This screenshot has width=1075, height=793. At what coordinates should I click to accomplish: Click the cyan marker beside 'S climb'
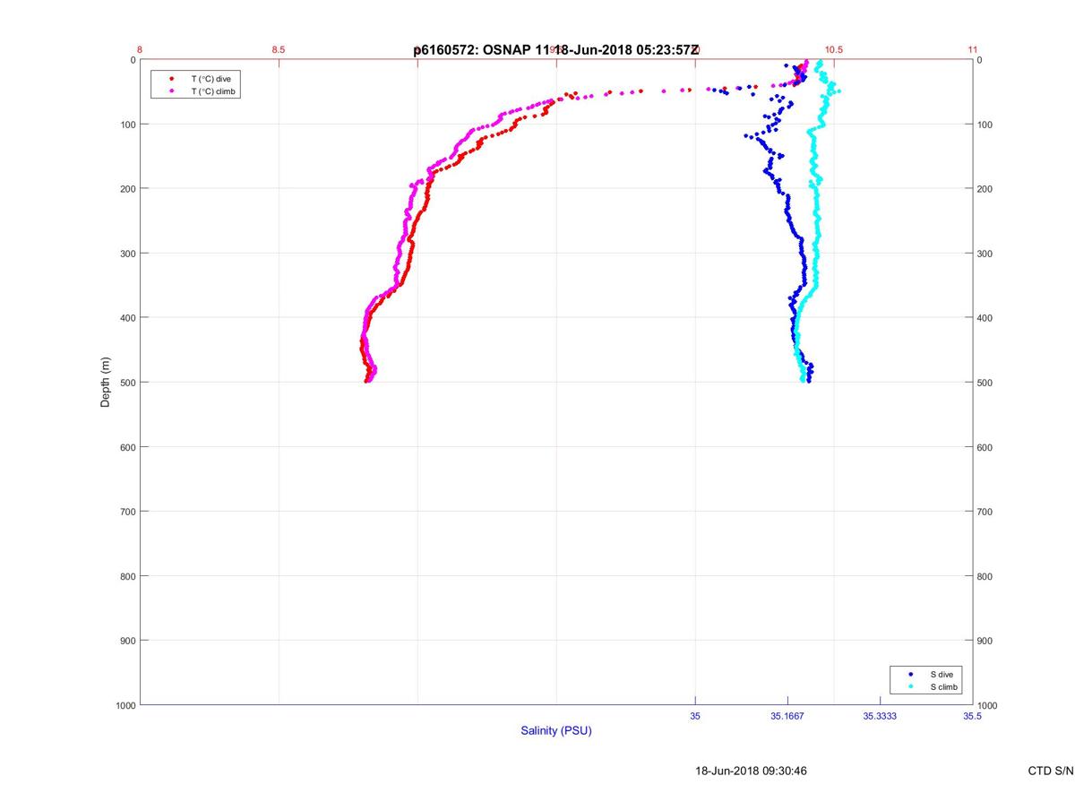[911, 686]
